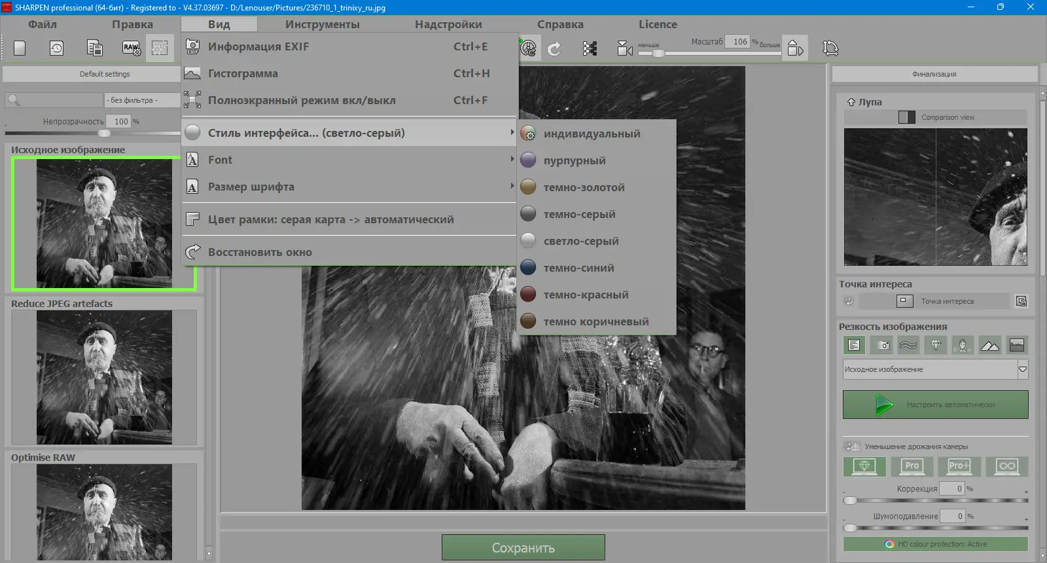1047x563 pixels.
Task: Open the Файл menu
Action: (43, 24)
